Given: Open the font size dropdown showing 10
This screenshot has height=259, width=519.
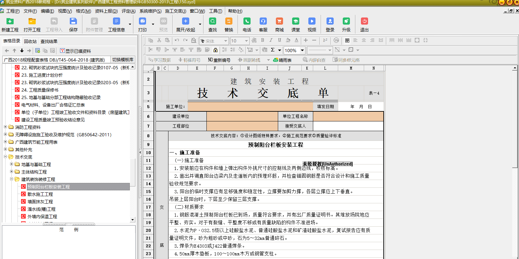Looking at the screenshot, I should click(x=246, y=41).
